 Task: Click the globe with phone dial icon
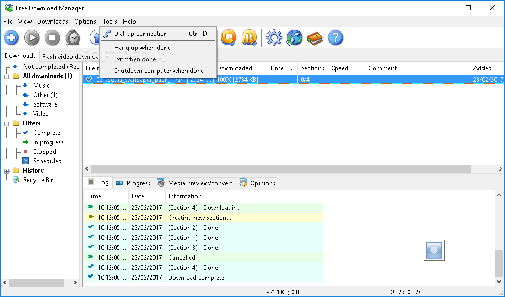pyautogui.click(x=294, y=38)
